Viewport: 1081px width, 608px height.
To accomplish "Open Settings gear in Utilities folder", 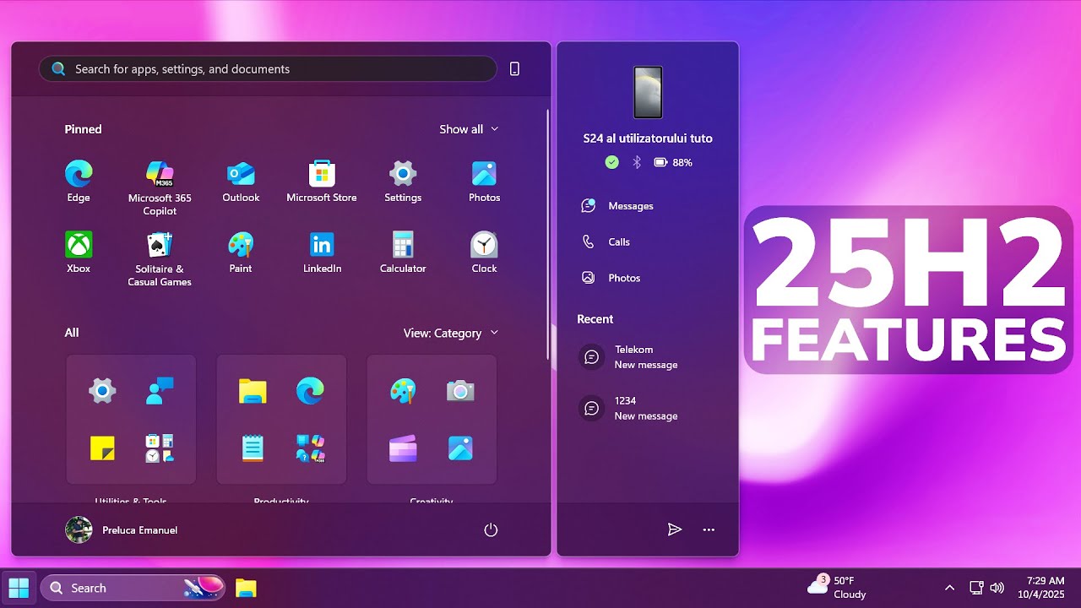I will (102, 391).
